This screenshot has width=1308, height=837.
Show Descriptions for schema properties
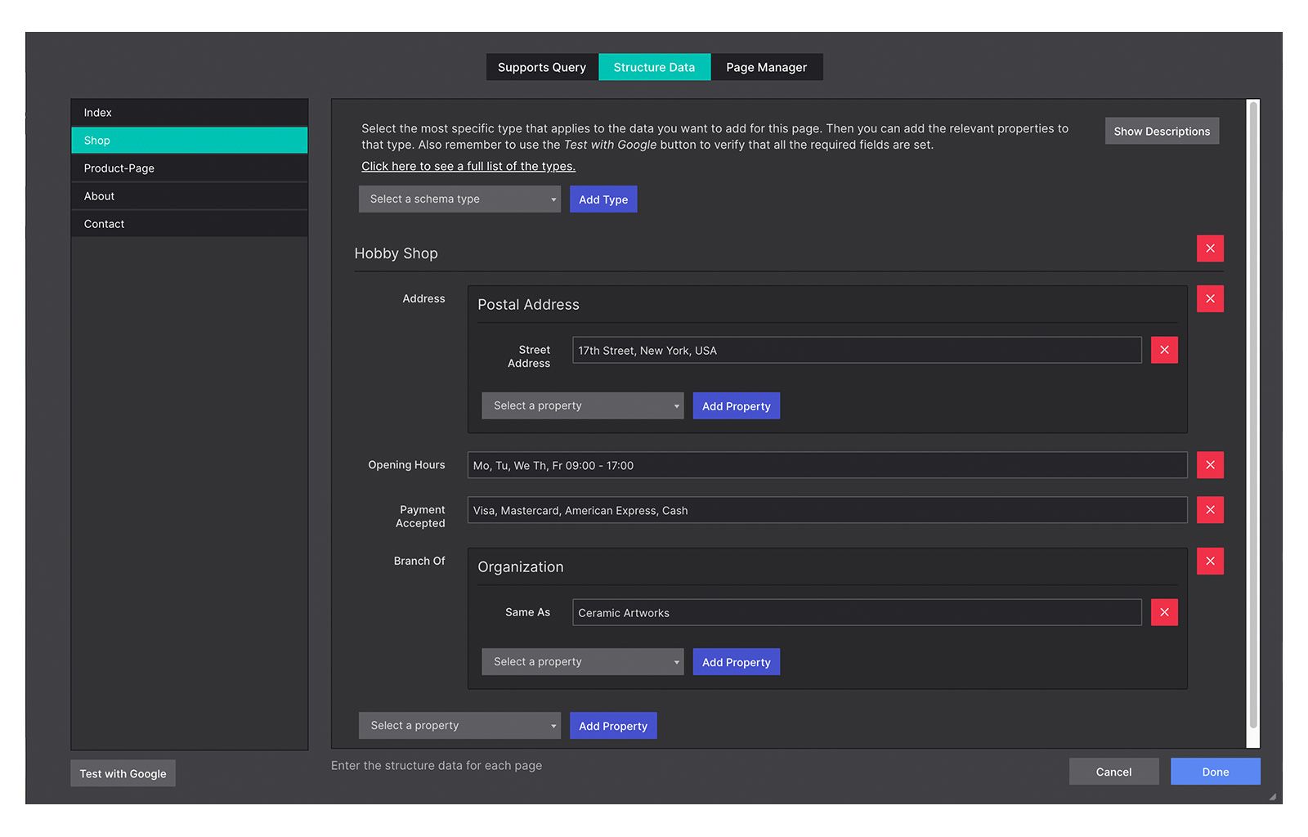[1162, 131]
